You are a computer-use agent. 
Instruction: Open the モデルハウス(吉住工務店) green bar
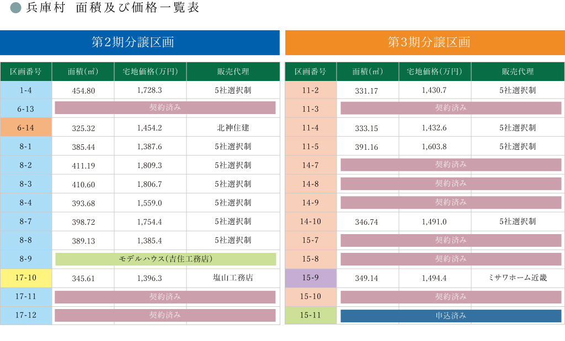[x=166, y=259]
